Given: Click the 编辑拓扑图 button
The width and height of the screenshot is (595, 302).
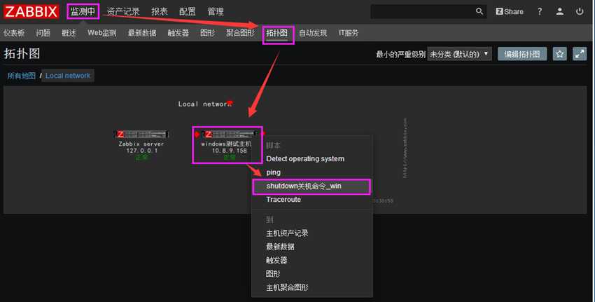Looking at the screenshot, I should [x=522, y=54].
